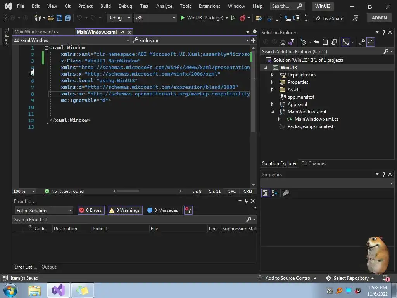
Task: Click Select Repository in status bar
Action: [351, 278]
